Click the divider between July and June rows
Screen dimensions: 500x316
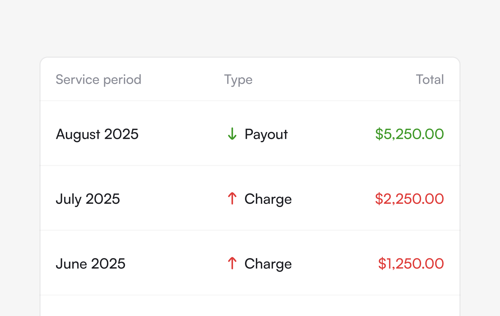[x=250, y=230]
